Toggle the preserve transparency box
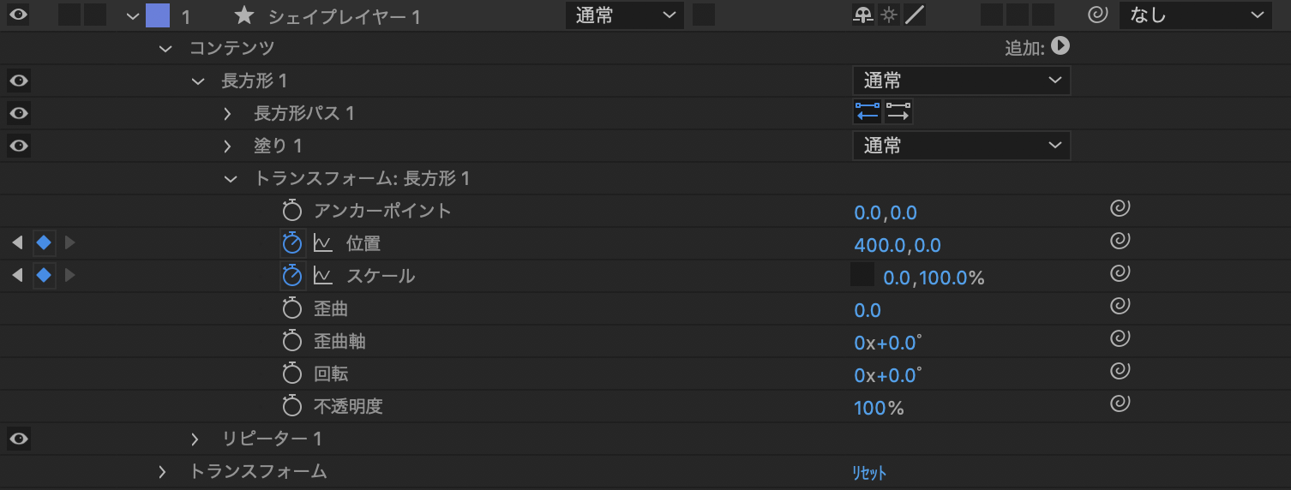The image size is (1291, 490). click(704, 15)
